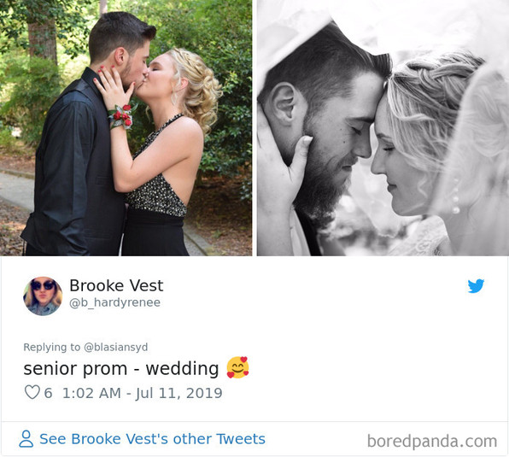The width and height of the screenshot is (509, 457).
Task: See Brooke Vest's other Tweets
Action: 152,439
